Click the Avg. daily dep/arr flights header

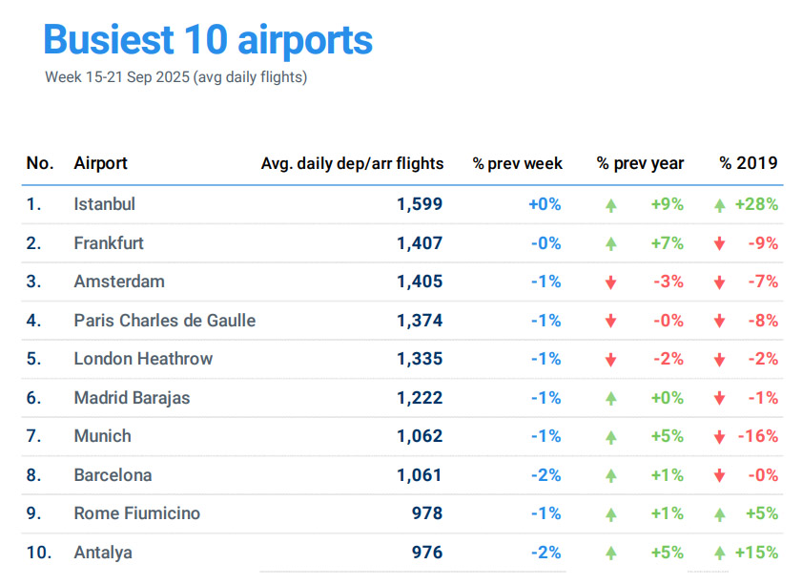[x=352, y=163]
